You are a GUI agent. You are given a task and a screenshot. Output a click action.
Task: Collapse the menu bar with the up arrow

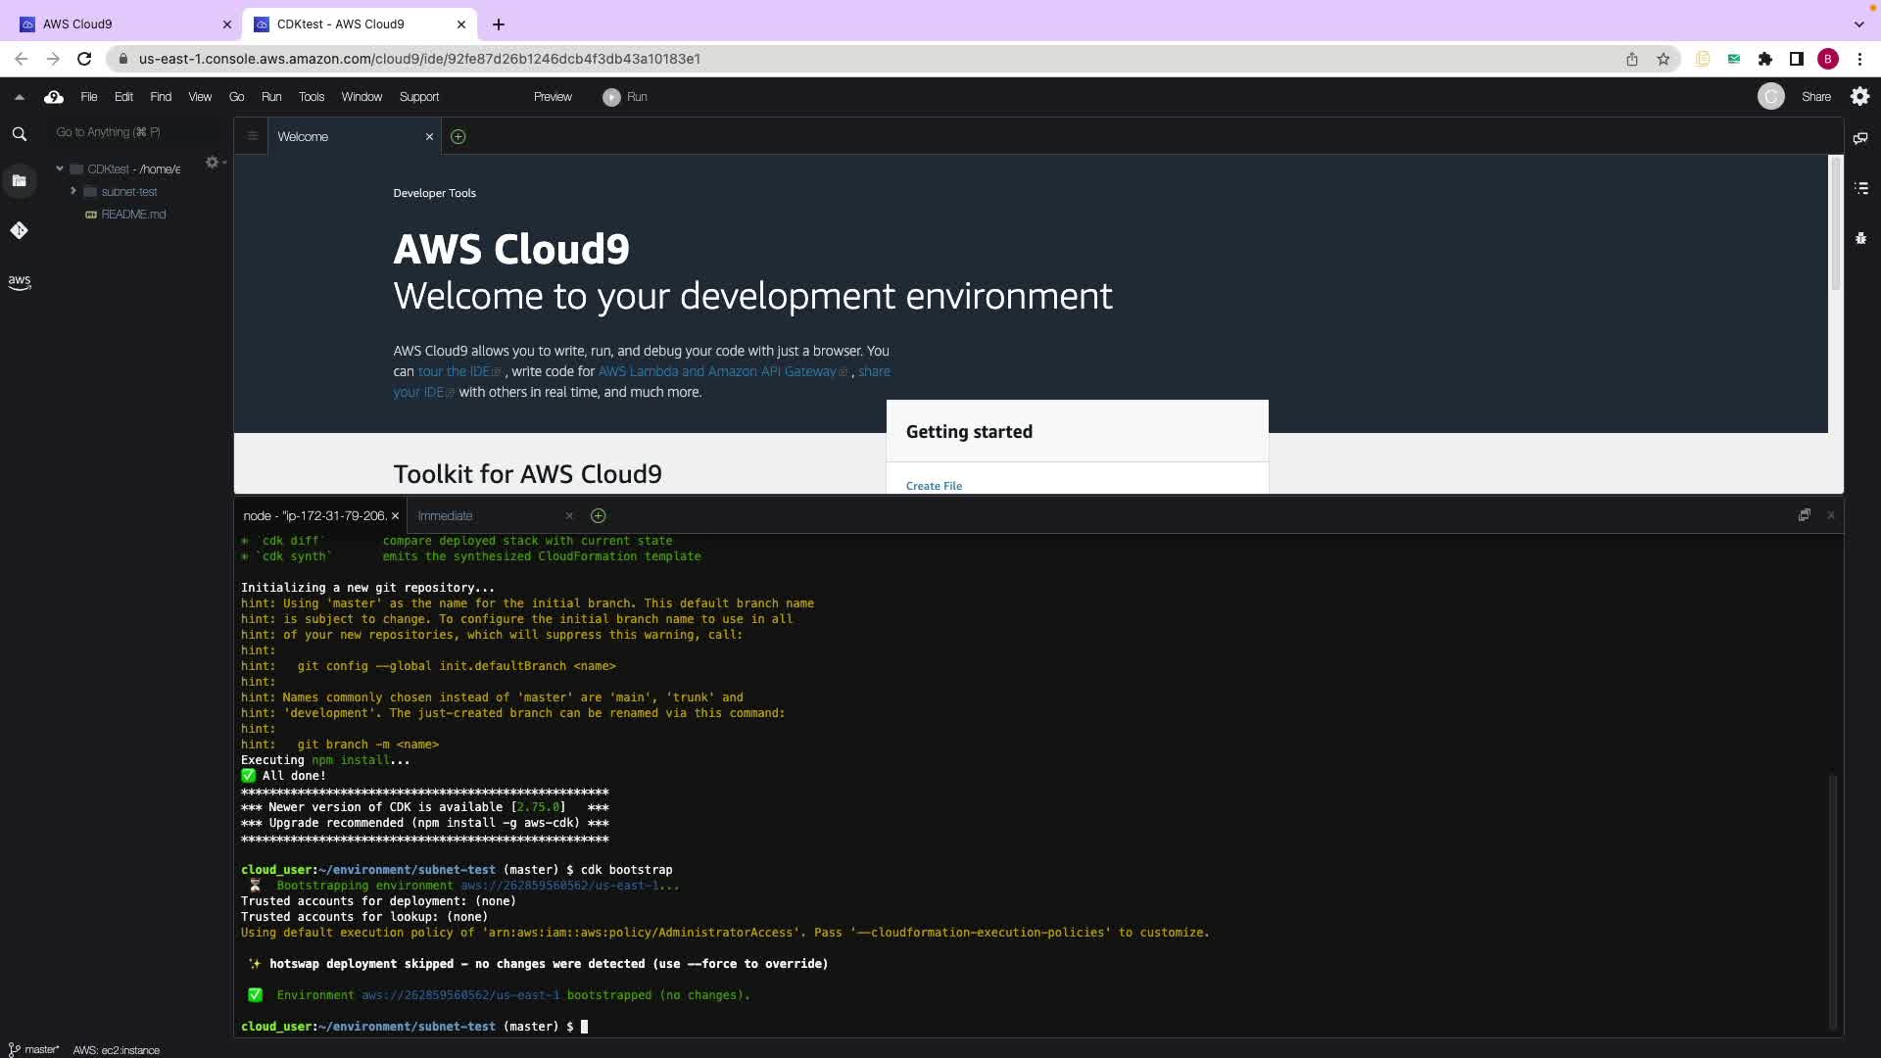pyautogui.click(x=19, y=97)
